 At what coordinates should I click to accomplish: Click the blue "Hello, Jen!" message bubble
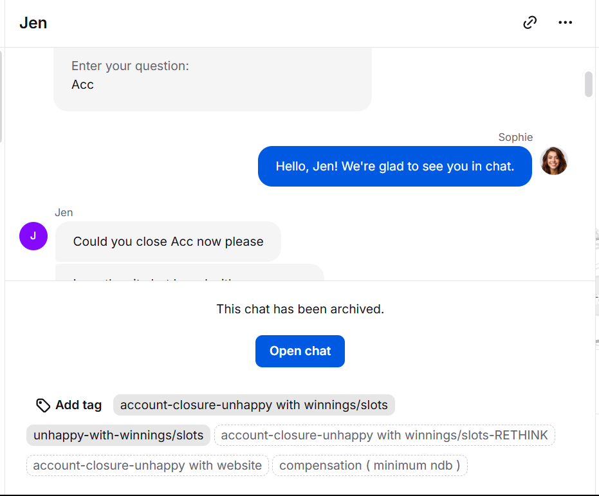click(394, 167)
